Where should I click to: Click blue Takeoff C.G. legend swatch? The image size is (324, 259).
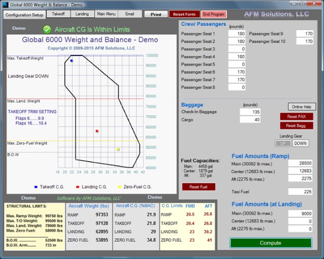[x=36, y=187]
